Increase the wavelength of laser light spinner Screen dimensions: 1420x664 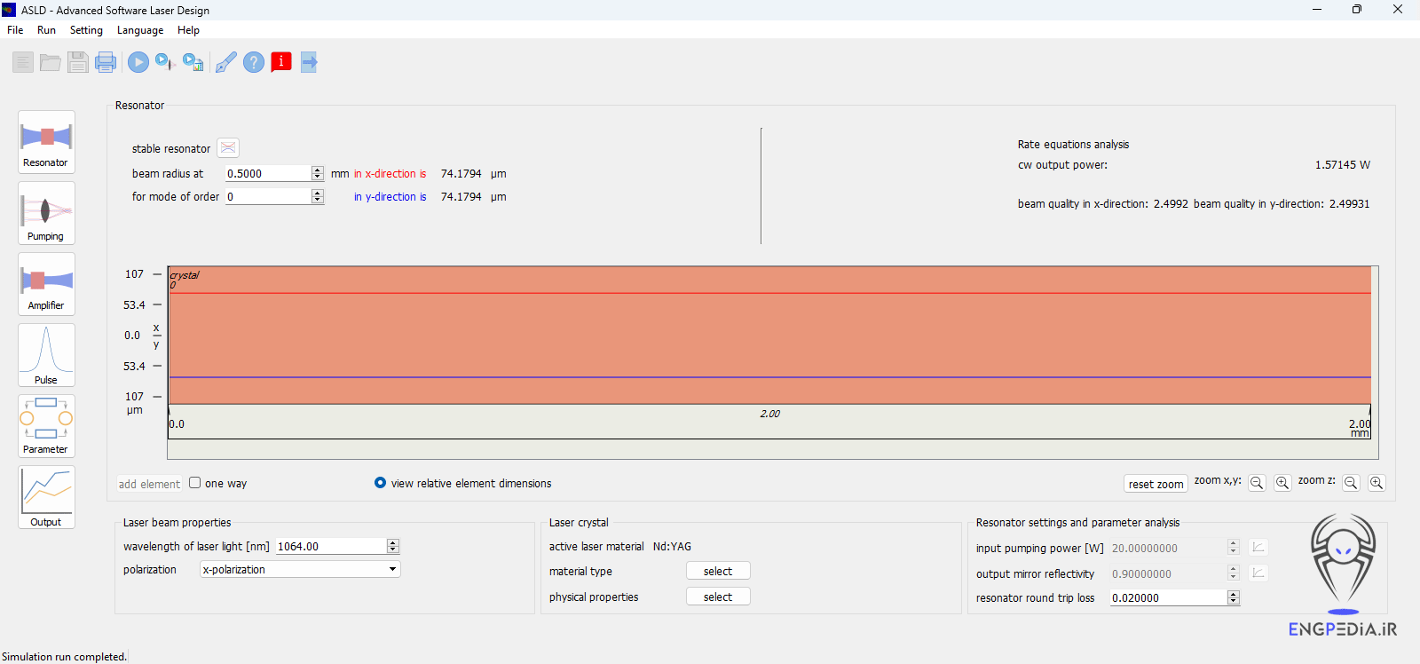[x=393, y=542]
